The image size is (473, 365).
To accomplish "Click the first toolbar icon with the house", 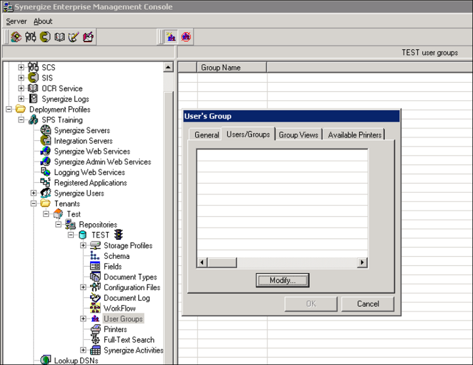I will (16, 37).
